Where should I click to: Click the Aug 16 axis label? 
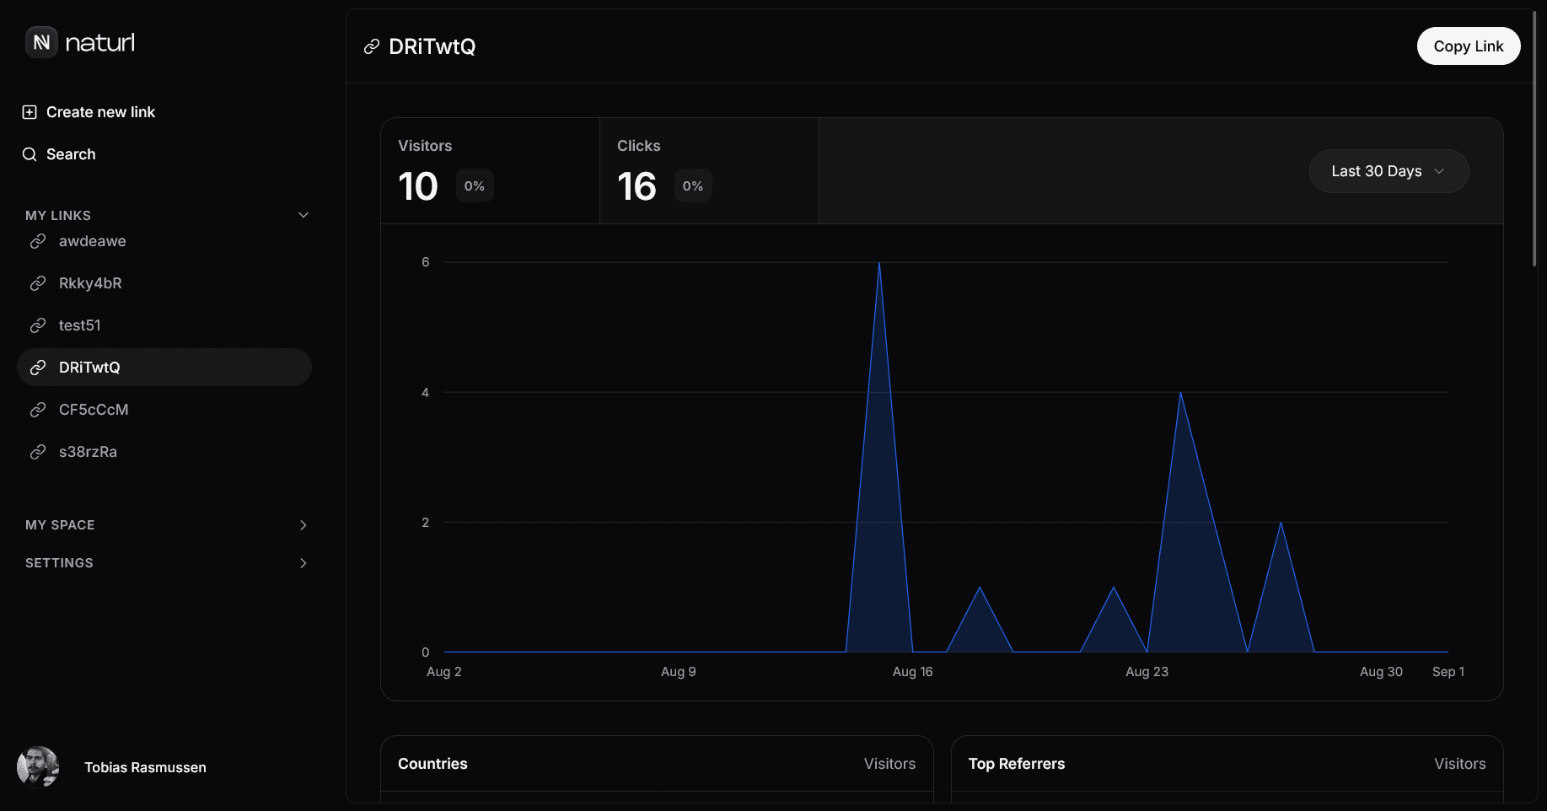click(x=913, y=672)
